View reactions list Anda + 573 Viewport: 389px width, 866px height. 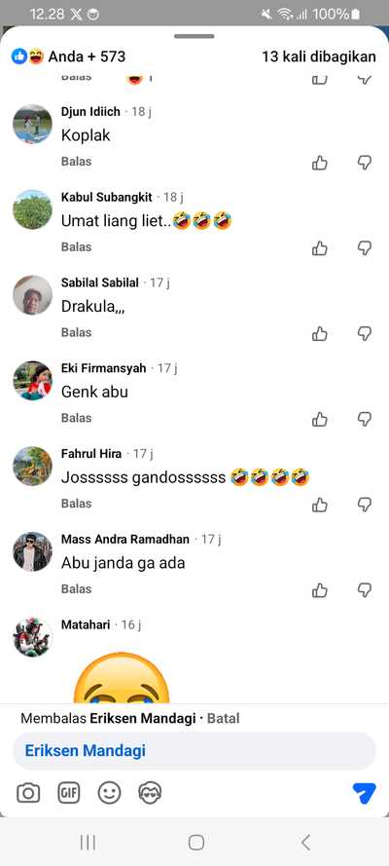point(68,56)
